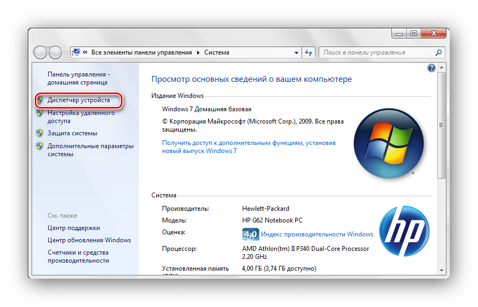This screenshot has width=478, height=307.
Task: Click the Поиск в панели управления field
Action: pyautogui.click(x=377, y=52)
